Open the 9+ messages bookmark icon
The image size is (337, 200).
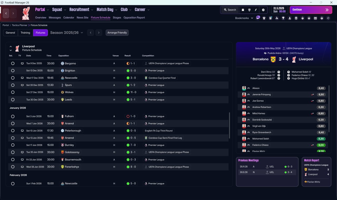[258, 18]
